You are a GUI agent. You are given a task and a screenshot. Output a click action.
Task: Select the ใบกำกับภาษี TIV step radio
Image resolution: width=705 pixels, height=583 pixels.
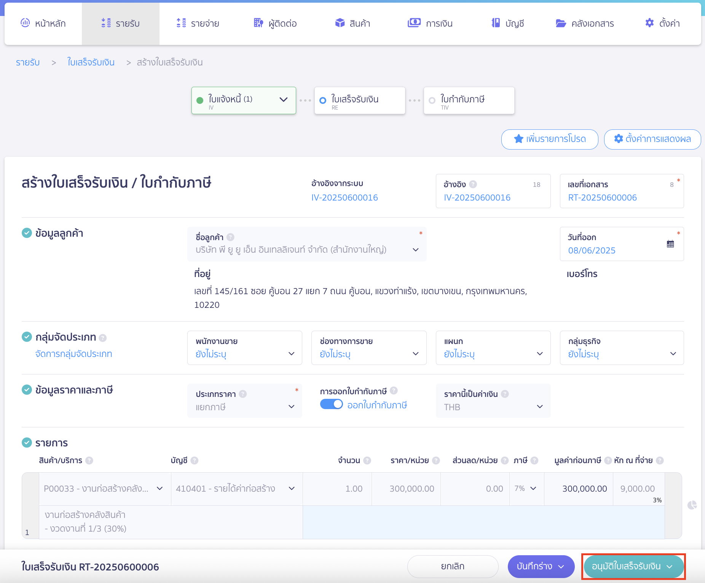pos(432,100)
